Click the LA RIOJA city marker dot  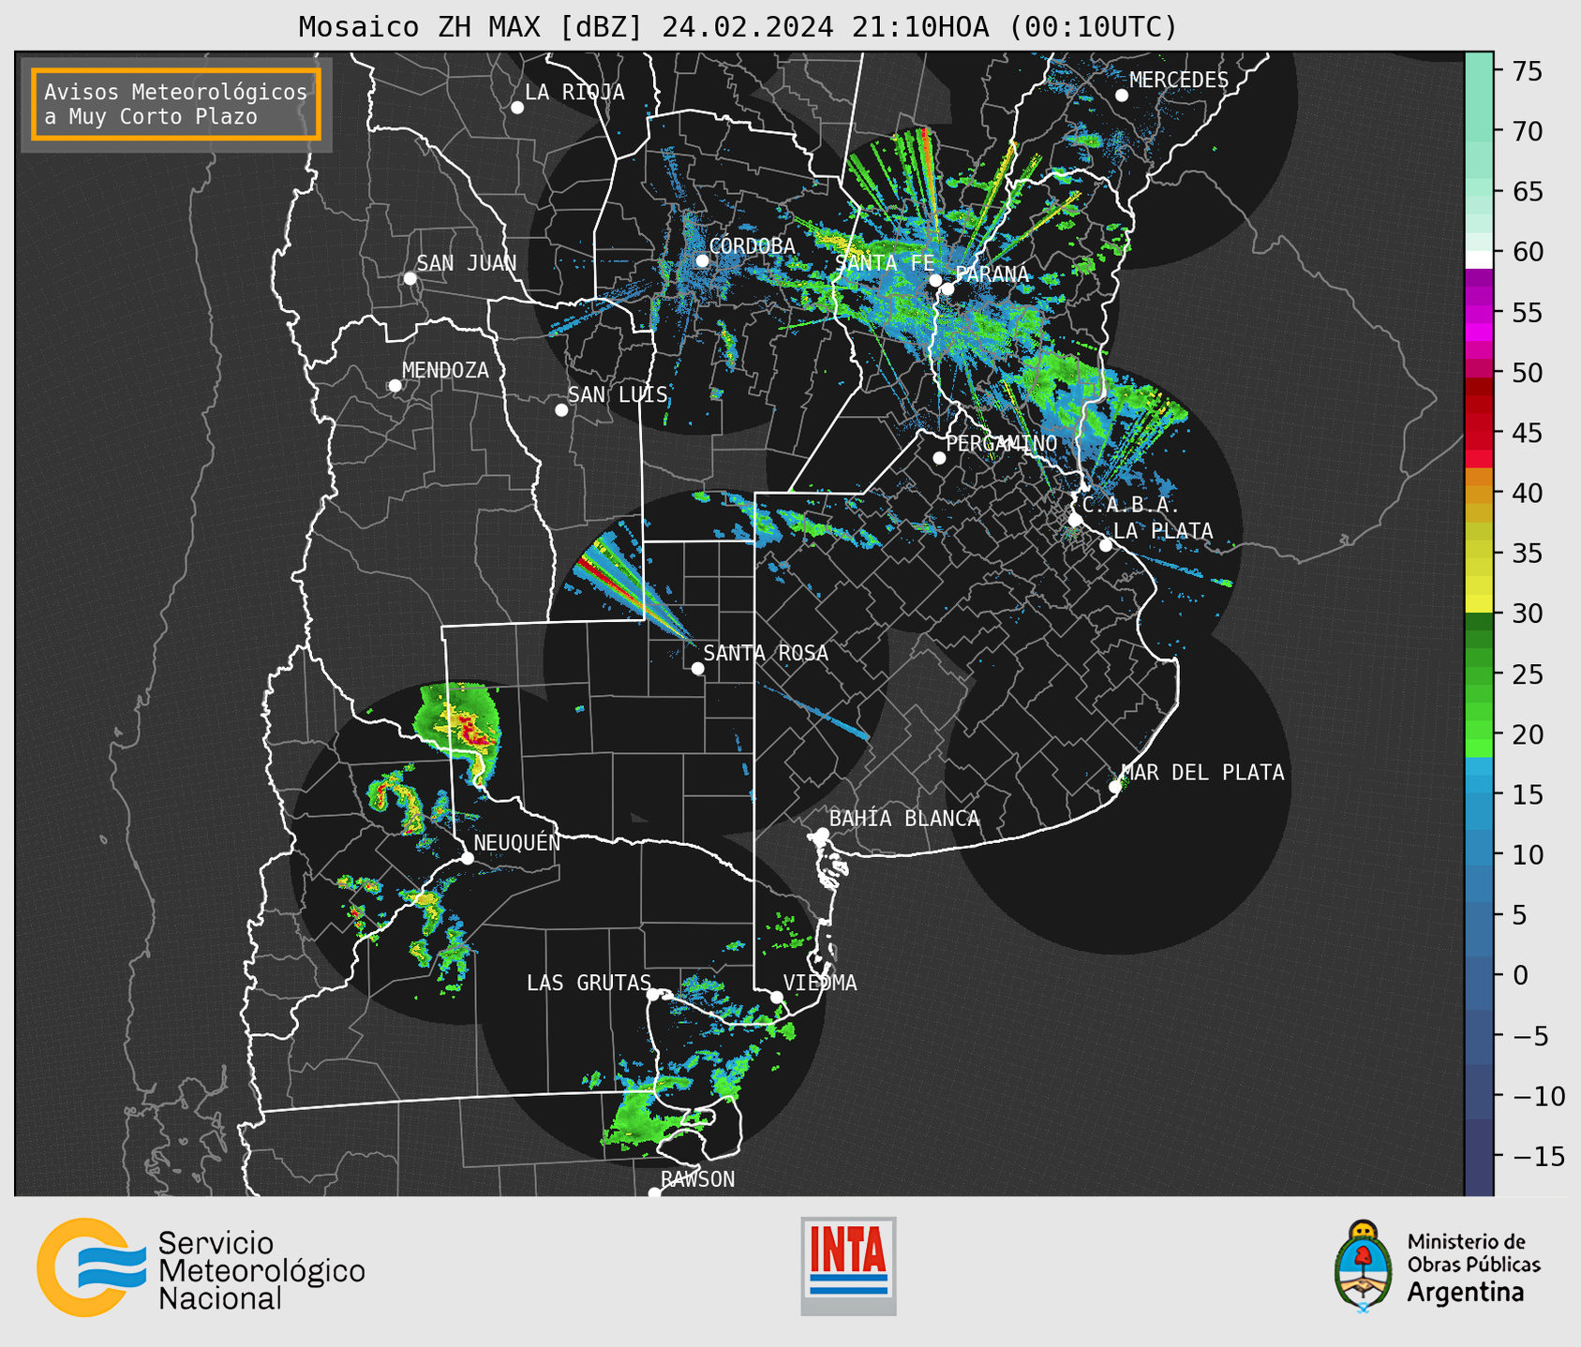tap(517, 108)
